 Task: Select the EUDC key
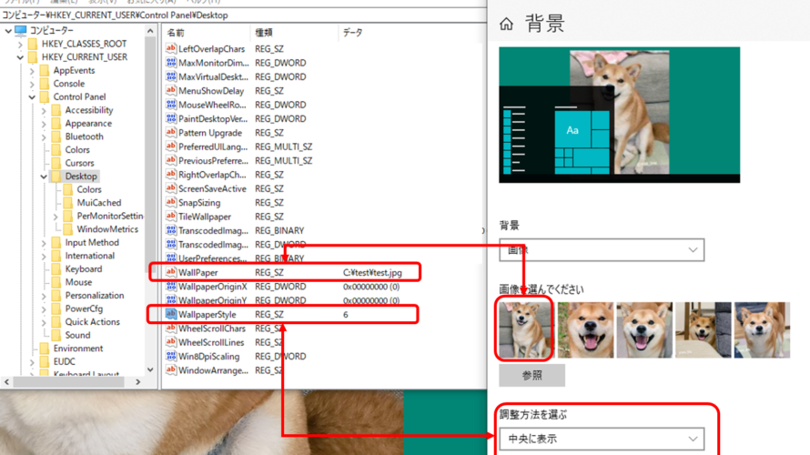[x=64, y=362]
